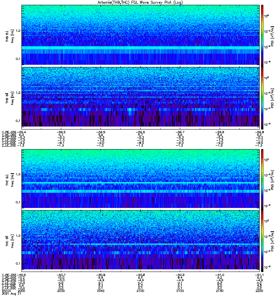Viewport: 277px width, 296px height.
Task: Click the X_RE_GSE value -60.9
Action: [x=180, y=275]
